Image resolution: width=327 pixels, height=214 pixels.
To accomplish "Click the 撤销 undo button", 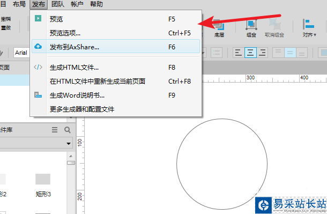I will tap(6, 19).
